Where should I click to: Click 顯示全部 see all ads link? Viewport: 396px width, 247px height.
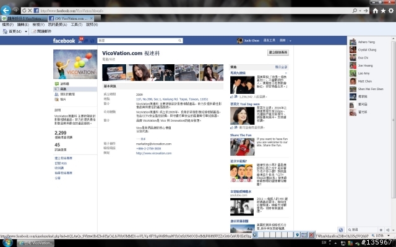pyautogui.click(x=281, y=67)
